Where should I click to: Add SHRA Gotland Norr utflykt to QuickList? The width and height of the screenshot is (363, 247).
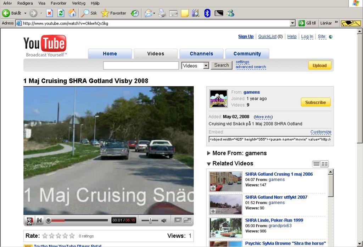[x=213, y=211]
